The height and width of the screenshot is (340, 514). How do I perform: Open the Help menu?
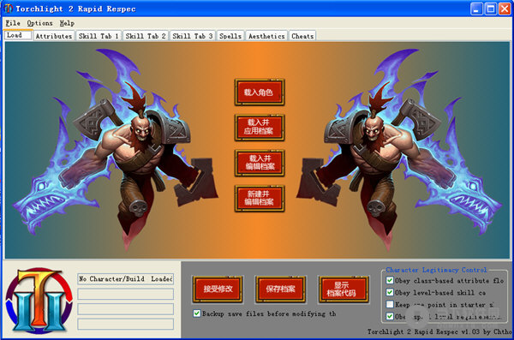[x=67, y=23]
